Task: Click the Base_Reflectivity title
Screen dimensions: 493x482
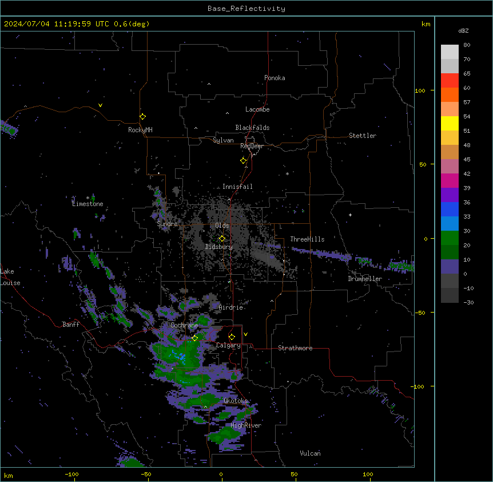Action: coord(247,9)
